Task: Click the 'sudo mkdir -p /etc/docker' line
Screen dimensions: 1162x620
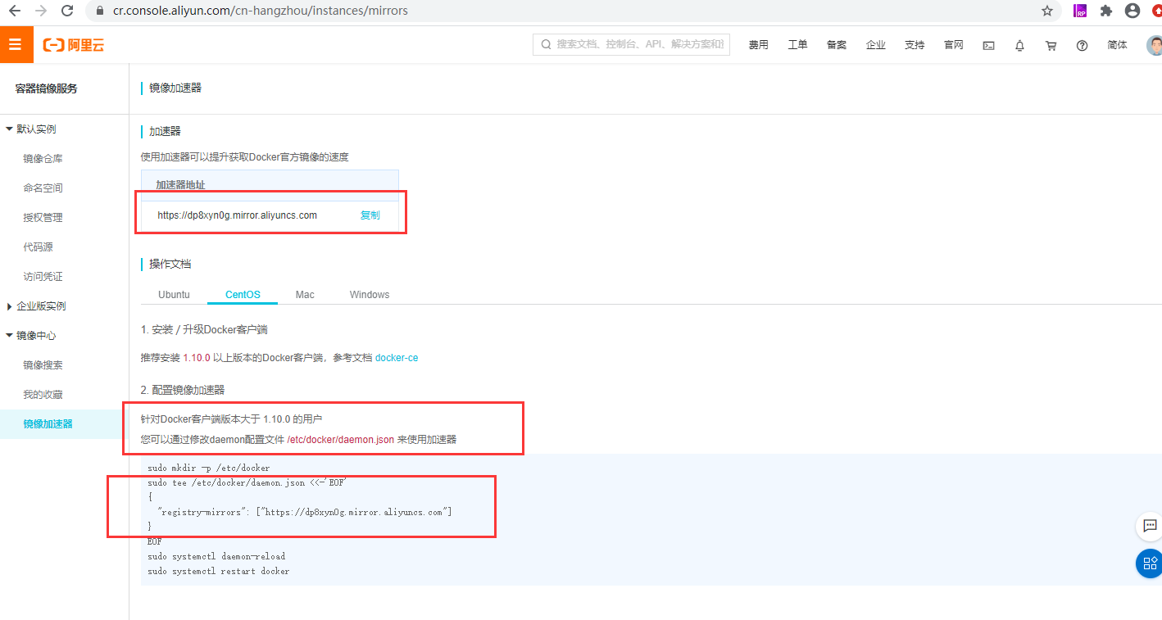Action: click(x=209, y=468)
